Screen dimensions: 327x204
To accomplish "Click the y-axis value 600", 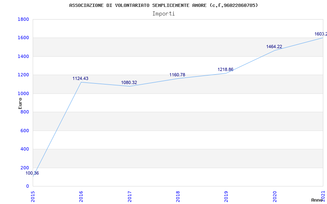I will [x=25, y=131].
